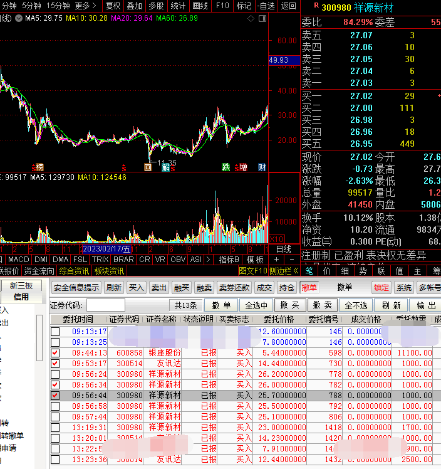The image size is (441, 469).
Task: Open the 板块资讯 tab
Action: pos(110,271)
